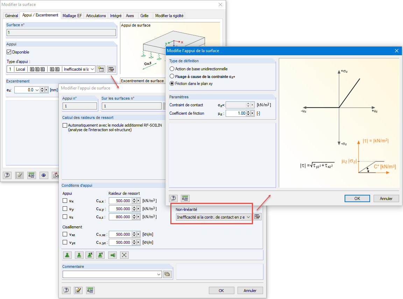Image resolution: width=403 pixels, height=299 pixels.
Task: Open the Type d'appui dropdown
Action: click(x=92, y=69)
